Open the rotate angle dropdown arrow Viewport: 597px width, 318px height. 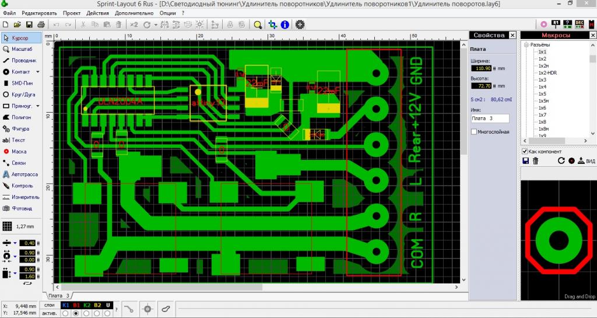[x=156, y=25]
